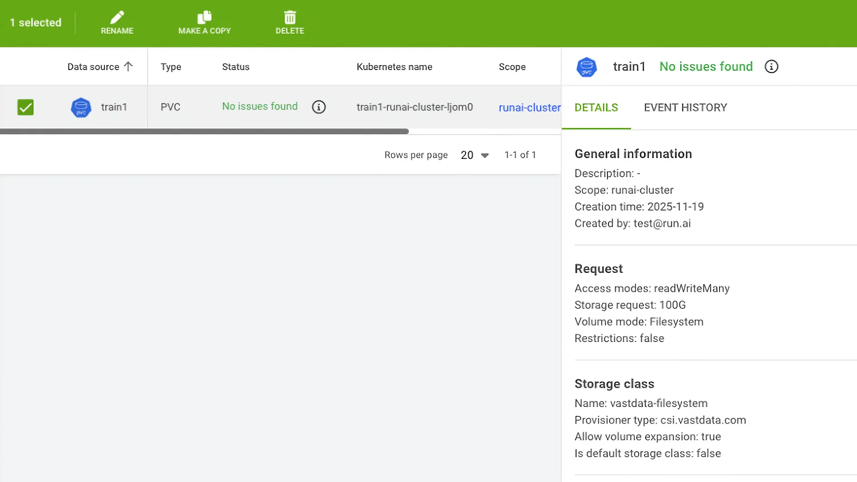
Task: Click 'Scope: runai-cluster' in General information
Action: 624,190
